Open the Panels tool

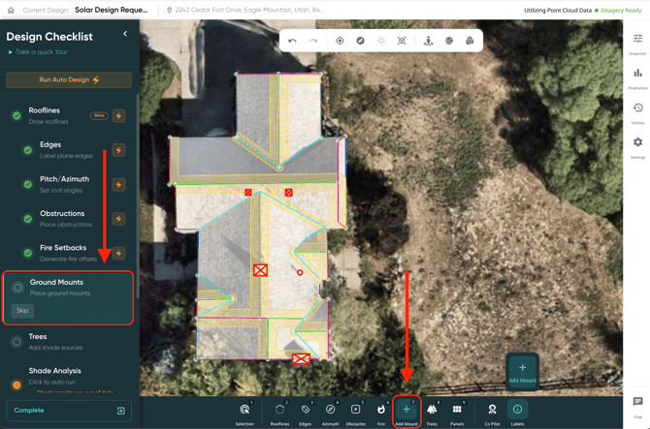tap(457, 413)
